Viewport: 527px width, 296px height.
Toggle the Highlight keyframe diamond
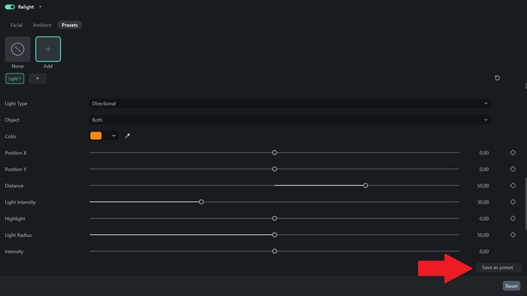coord(513,218)
